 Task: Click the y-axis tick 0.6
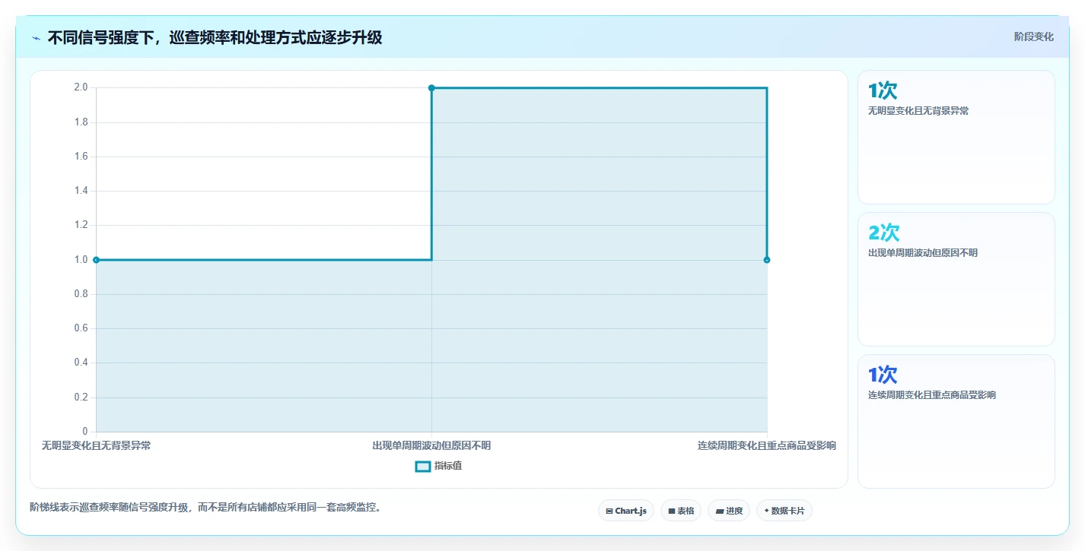point(81,328)
